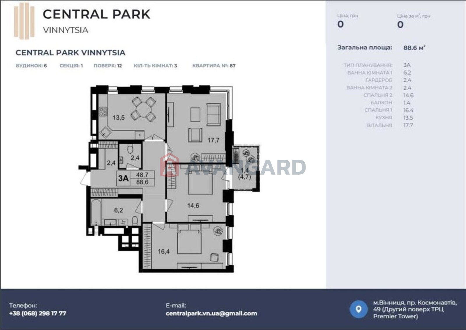Click the bathtub in the 6,2 bathroom
Viewport: 466px width, 330px height.
pos(96,212)
